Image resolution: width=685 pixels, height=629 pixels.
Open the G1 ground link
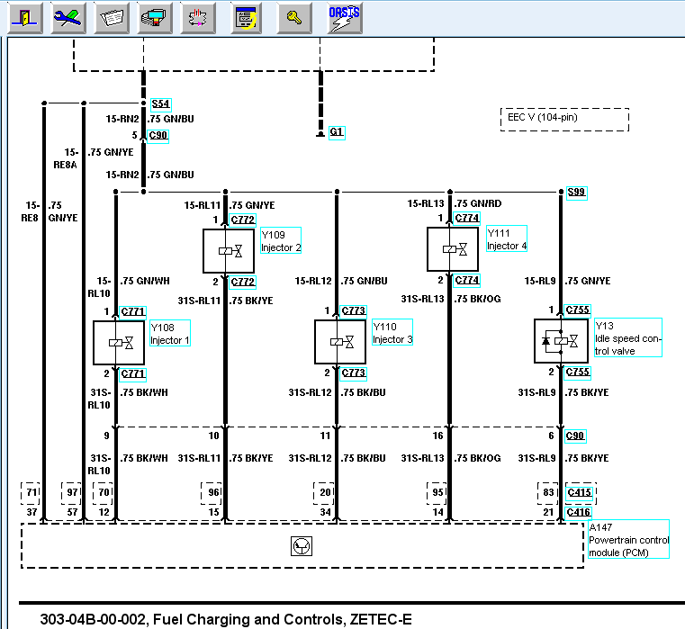click(337, 132)
